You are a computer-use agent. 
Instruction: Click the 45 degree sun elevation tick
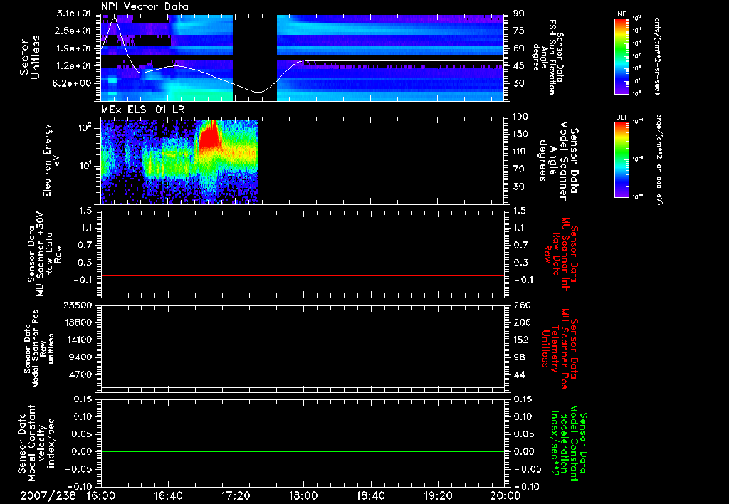519,66
